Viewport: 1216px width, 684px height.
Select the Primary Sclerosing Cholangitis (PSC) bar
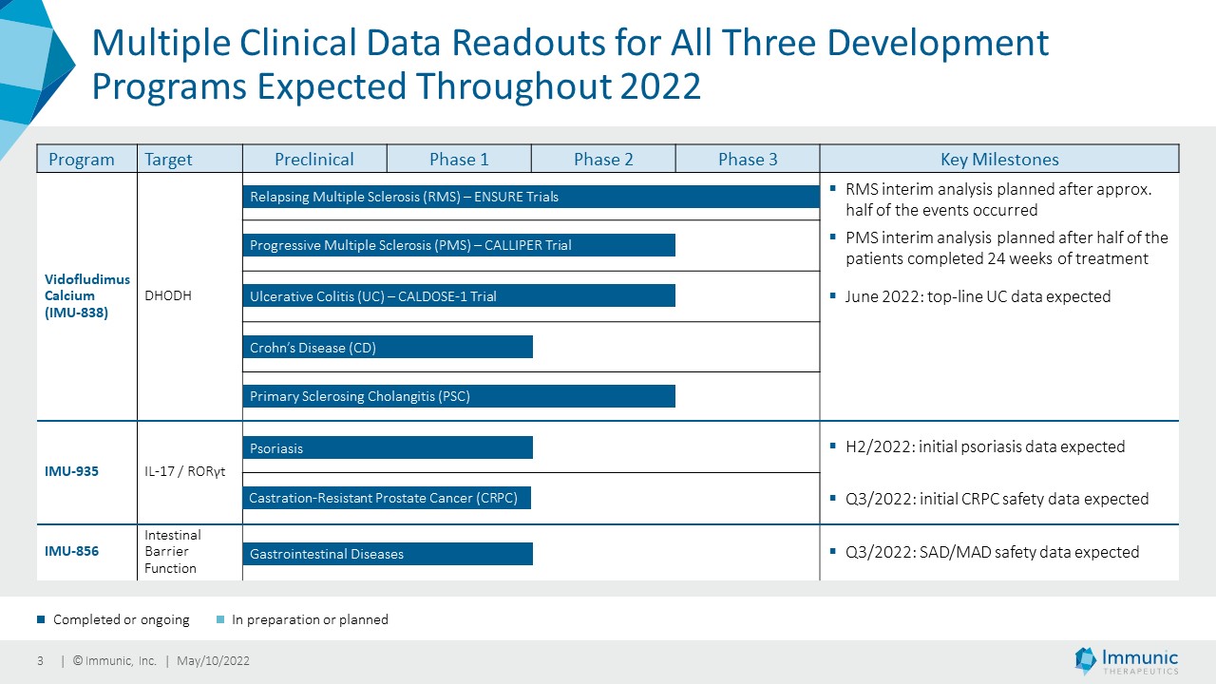pyautogui.click(x=460, y=396)
